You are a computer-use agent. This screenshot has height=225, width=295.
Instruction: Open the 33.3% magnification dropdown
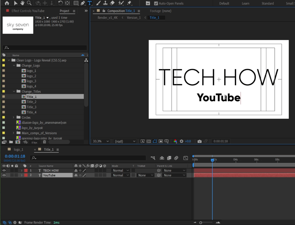click(100, 142)
